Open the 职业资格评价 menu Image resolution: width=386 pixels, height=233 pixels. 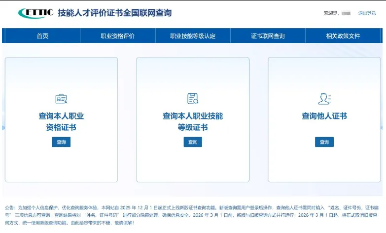click(118, 36)
